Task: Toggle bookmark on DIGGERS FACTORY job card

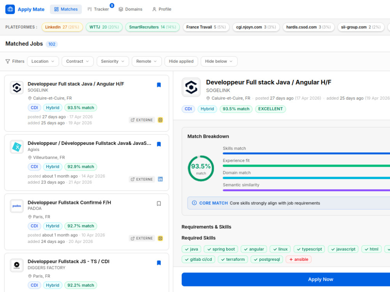Action: pos(159,263)
